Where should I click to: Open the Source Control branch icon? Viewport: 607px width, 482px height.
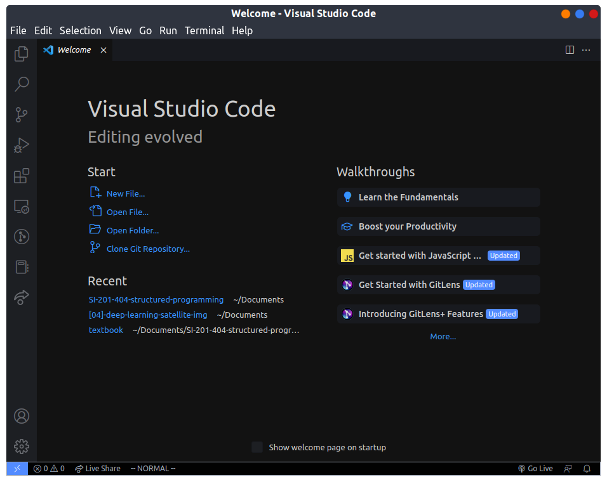pyautogui.click(x=22, y=114)
